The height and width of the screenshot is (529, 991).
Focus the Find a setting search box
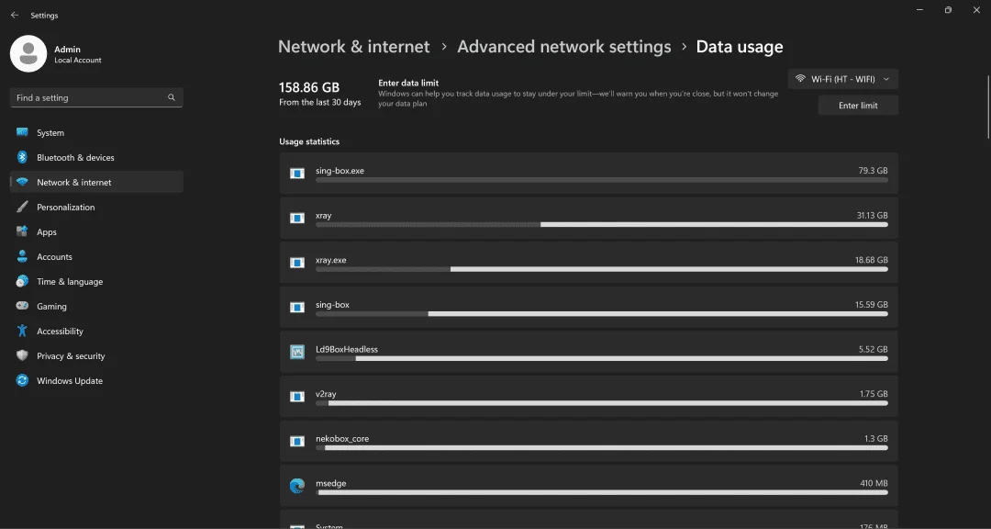pyautogui.click(x=96, y=97)
